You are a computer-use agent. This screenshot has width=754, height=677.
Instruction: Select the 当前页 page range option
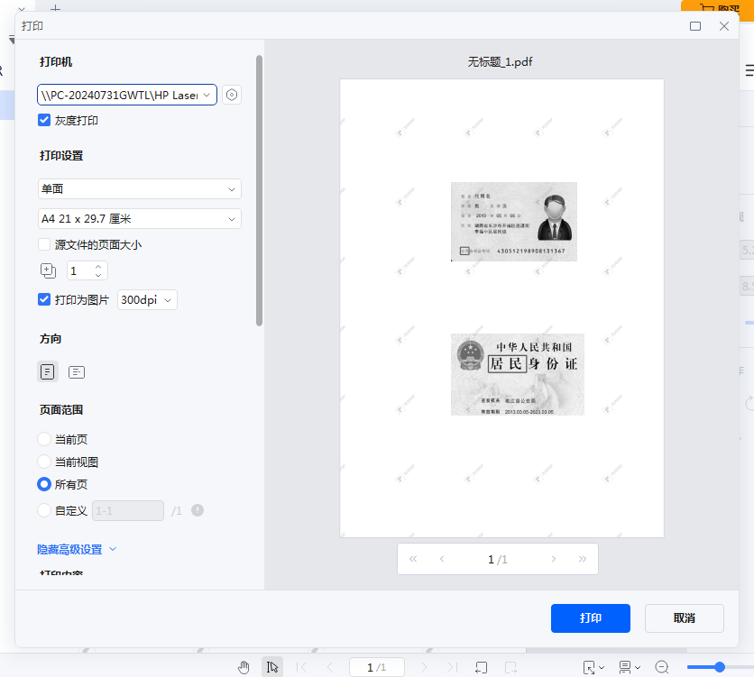[43, 438]
